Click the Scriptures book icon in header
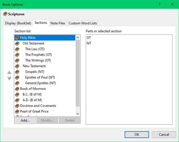179x142 pixels. click(5, 14)
